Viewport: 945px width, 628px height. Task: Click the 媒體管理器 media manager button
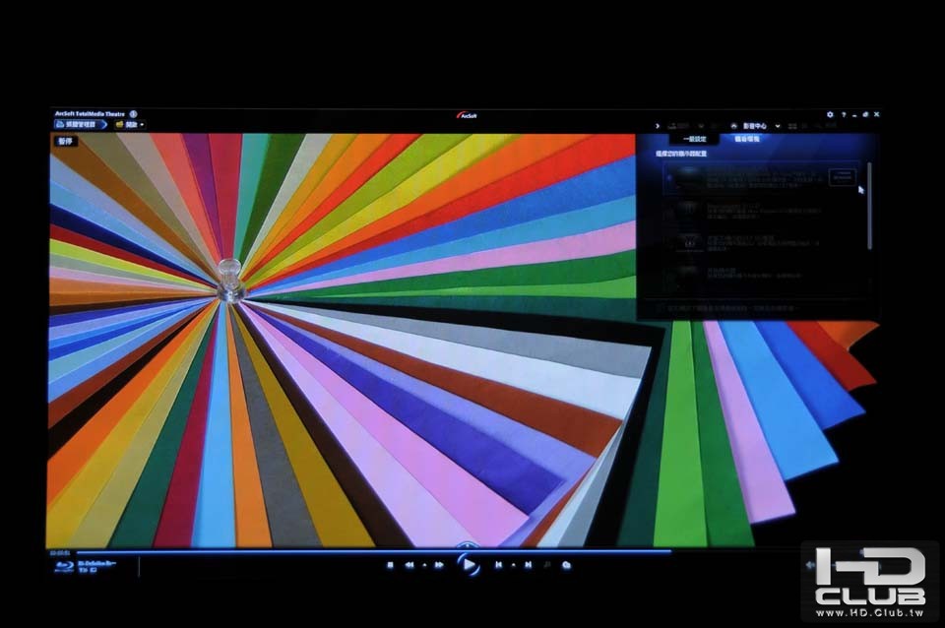pyautogui.click(x=81, y=125)
